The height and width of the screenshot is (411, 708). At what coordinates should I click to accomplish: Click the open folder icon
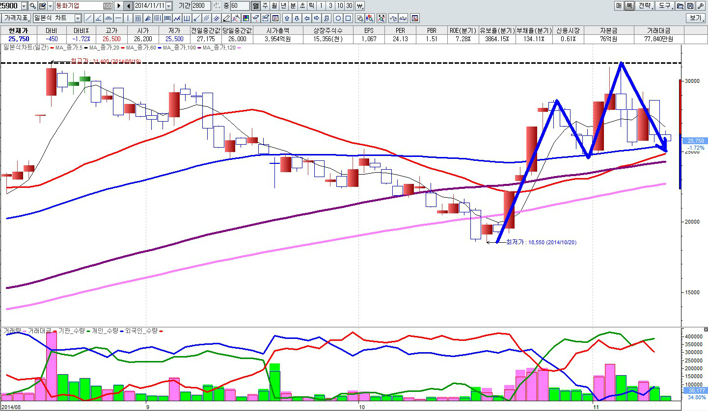tap(680, 6)
